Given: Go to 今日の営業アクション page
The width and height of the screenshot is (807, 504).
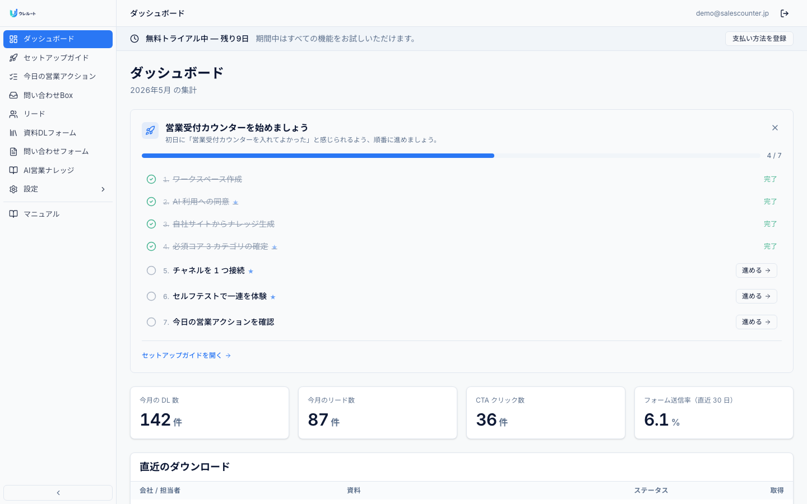Looking at the screenshot, I should coord(58,76).
